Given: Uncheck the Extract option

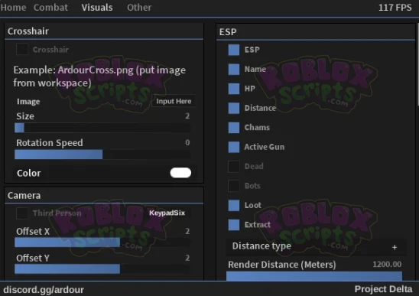Looking at the screenshot, I should click(234, 225).
